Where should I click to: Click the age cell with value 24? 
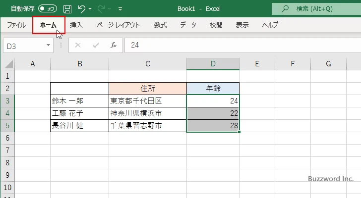(x=213, y=101)
